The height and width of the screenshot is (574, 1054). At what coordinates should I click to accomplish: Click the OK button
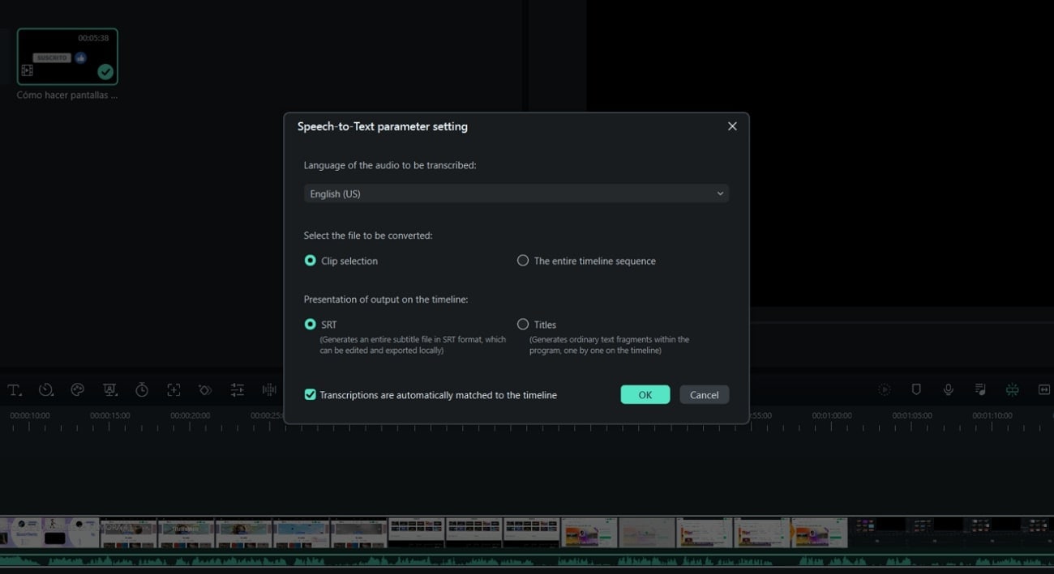point(645,394)
